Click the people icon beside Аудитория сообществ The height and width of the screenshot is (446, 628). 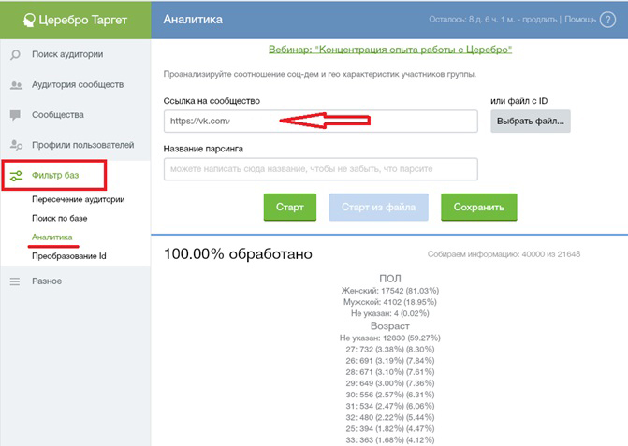[16, 85]
